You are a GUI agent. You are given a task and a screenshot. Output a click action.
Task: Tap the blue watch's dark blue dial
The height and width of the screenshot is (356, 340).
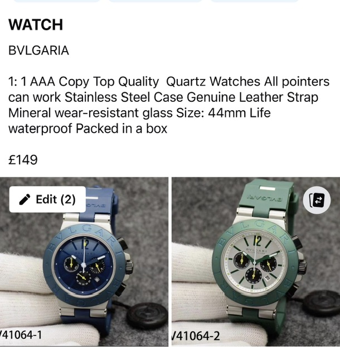pos(84,265)
